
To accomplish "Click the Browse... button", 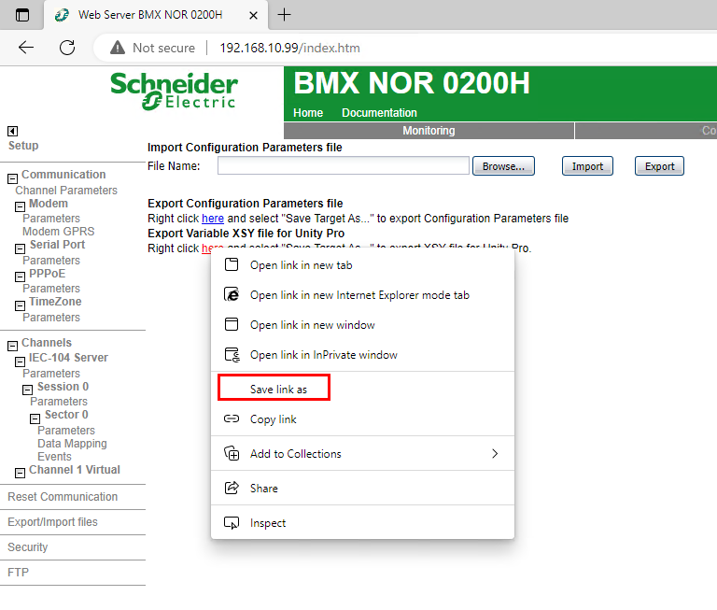I will (x=503, y=166).
